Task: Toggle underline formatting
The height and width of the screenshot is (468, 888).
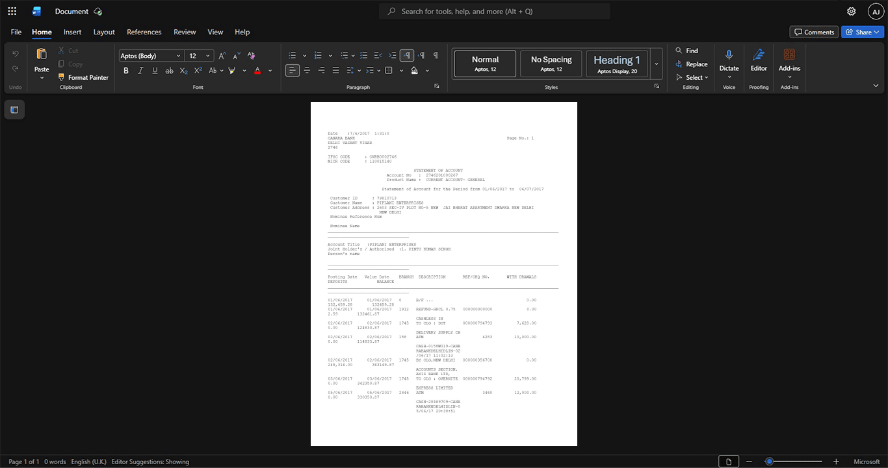Action: click(155, 70)
